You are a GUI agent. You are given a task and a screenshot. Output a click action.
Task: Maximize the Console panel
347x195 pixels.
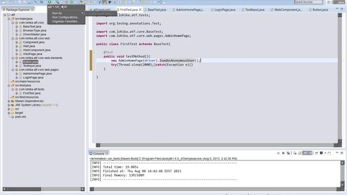342,153
